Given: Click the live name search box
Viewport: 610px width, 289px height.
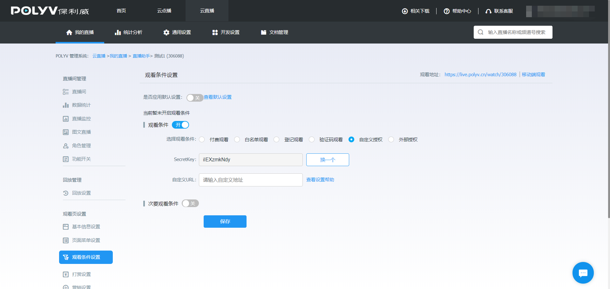Looking at the screenshot, I should [x=513, y=32].
